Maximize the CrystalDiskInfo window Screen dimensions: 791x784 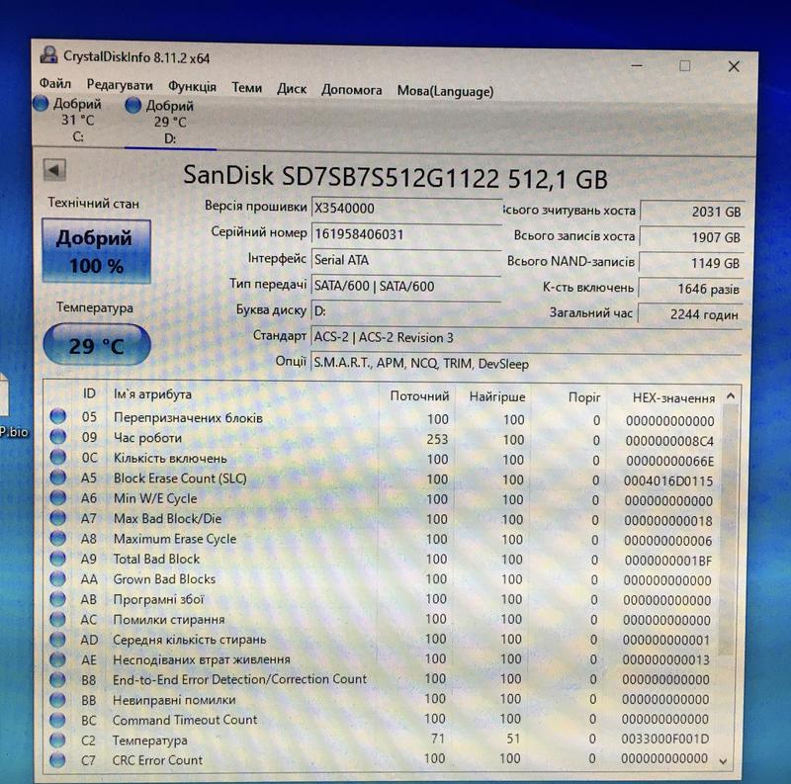pyautogui.click(x=685, y=65)
